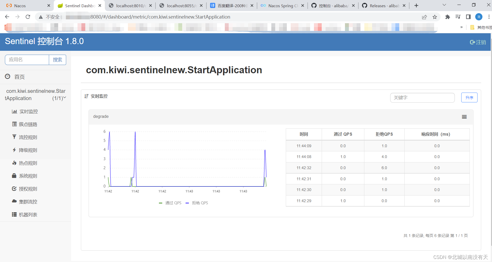Open a new browser tab
The height and width of the screenshot is (262, 492).
(416, 5)
